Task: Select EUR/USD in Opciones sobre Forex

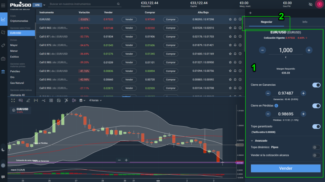Action: pos(21,33)
